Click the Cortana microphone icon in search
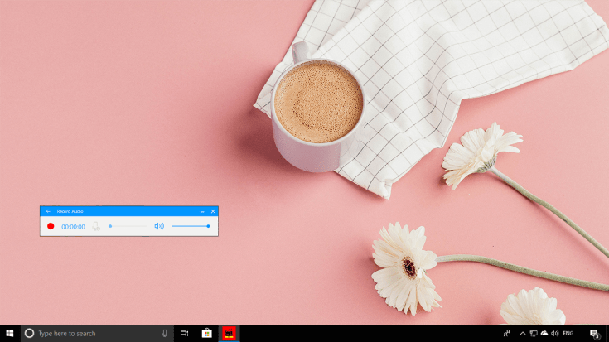 (164, 333)
